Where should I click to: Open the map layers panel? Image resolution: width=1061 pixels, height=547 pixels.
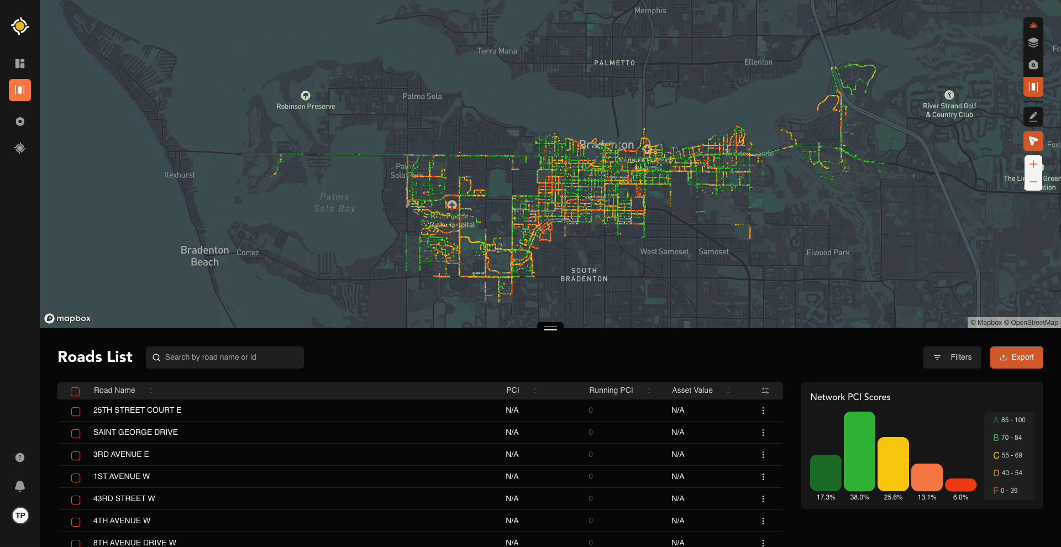click(1034, 43)
